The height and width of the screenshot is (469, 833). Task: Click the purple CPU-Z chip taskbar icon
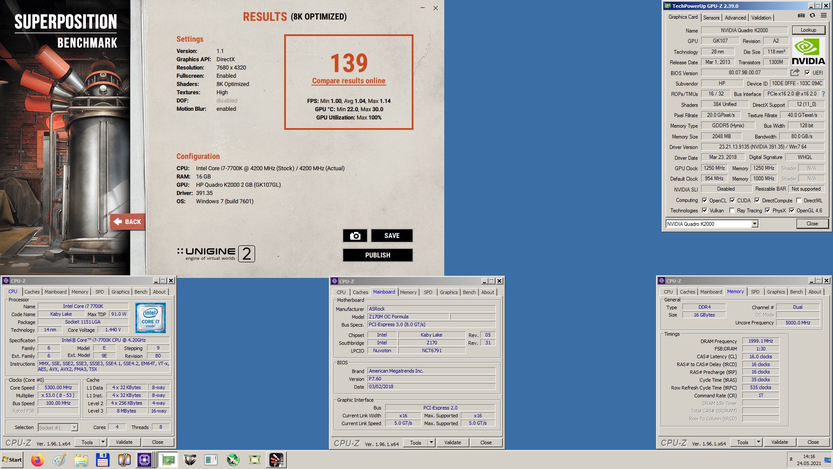click(144, 460)
